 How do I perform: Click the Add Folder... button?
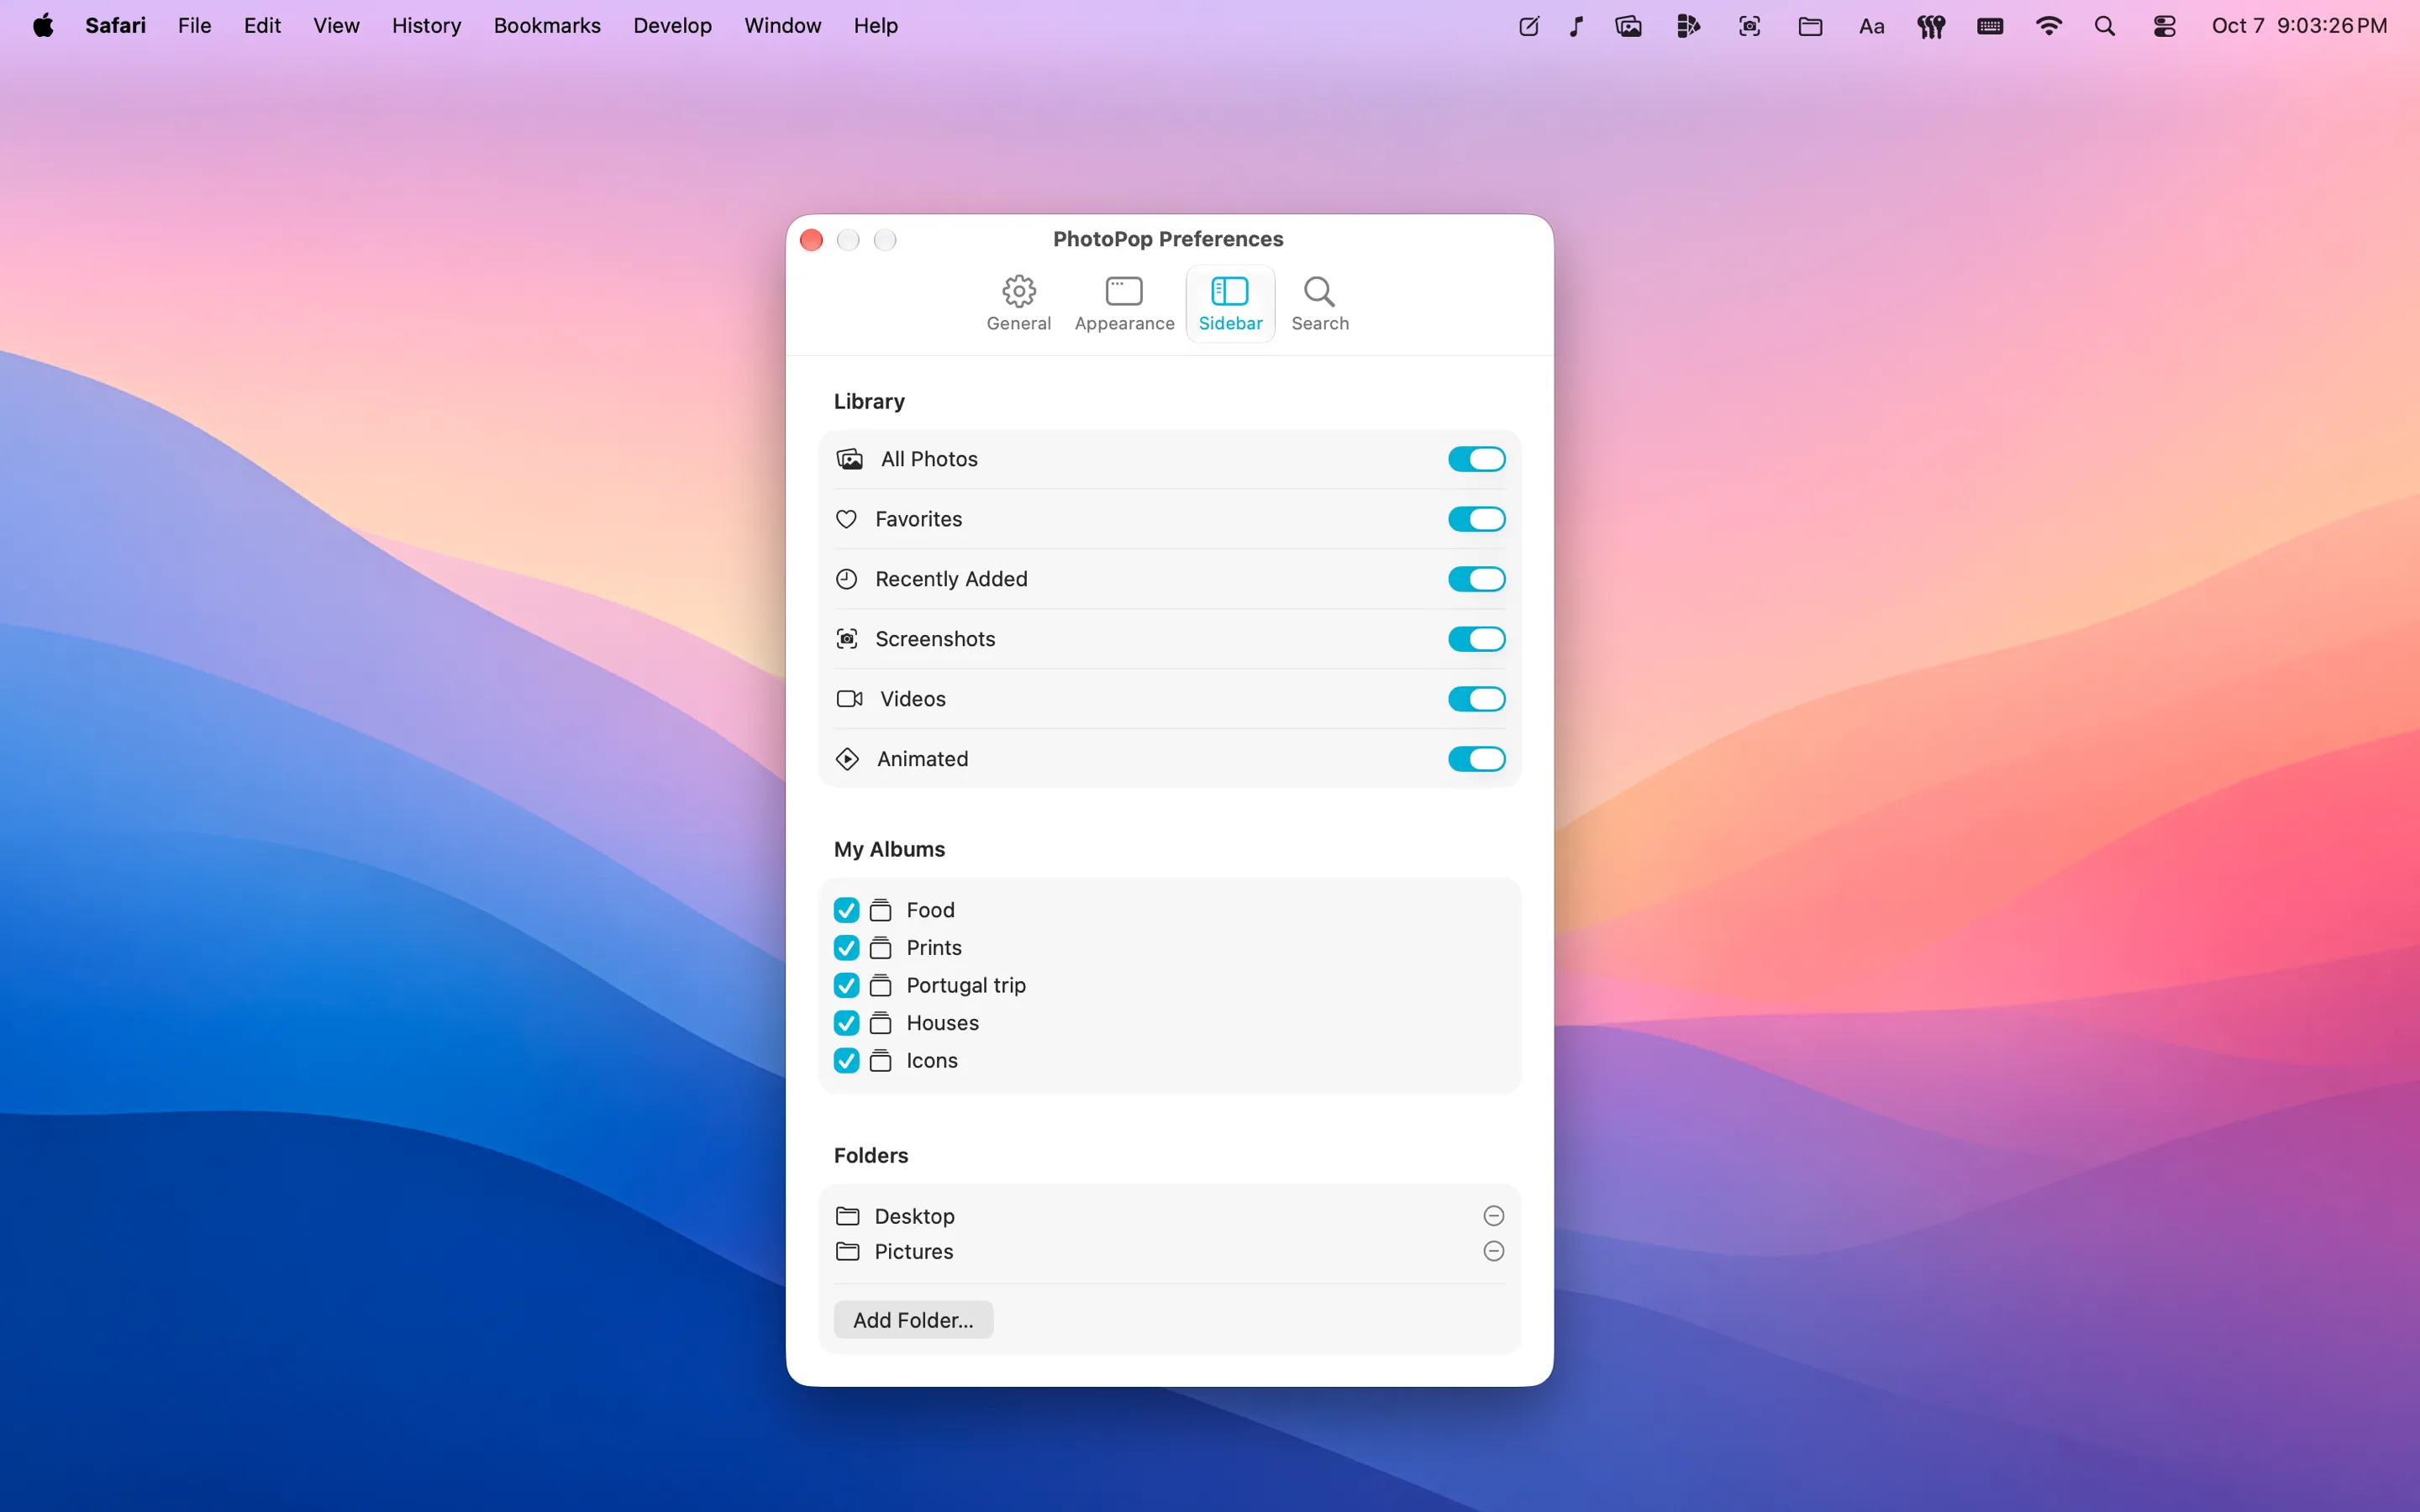pyautogui.click(x=913, y=1320)
